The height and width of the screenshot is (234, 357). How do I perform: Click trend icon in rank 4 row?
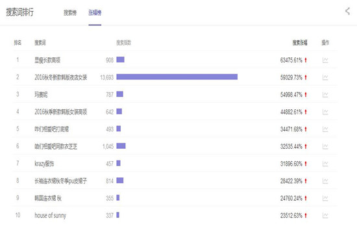click(x=325, y=112)
